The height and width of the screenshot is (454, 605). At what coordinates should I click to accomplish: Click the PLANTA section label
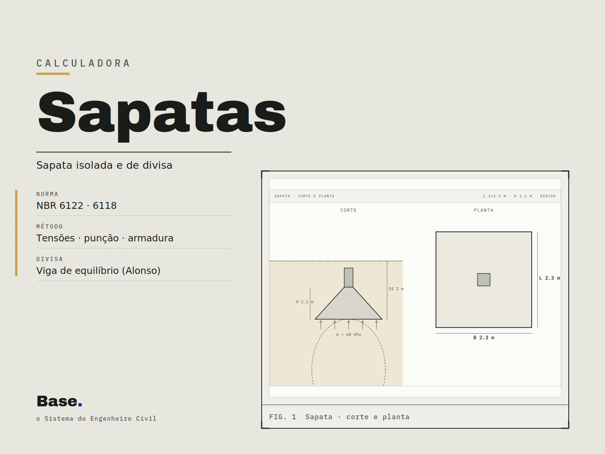click(484, 210)
